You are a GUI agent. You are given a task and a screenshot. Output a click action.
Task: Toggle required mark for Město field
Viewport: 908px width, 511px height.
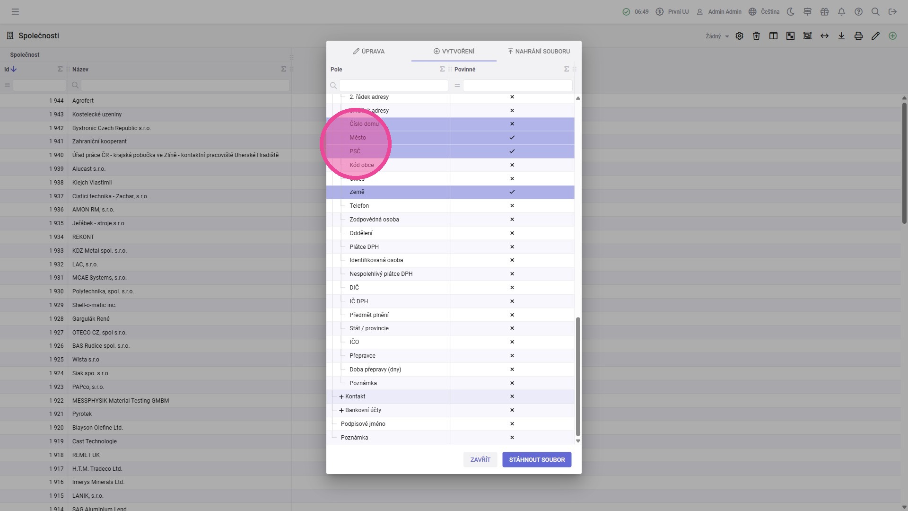click(x=512, y=138)
